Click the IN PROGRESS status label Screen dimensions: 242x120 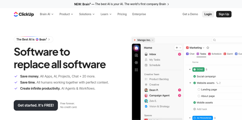pyautogui.click(x=202, y=118)
